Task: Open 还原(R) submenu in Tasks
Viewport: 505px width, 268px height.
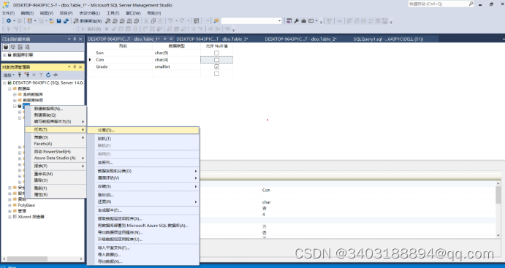Action: click(x=143, y=202)
